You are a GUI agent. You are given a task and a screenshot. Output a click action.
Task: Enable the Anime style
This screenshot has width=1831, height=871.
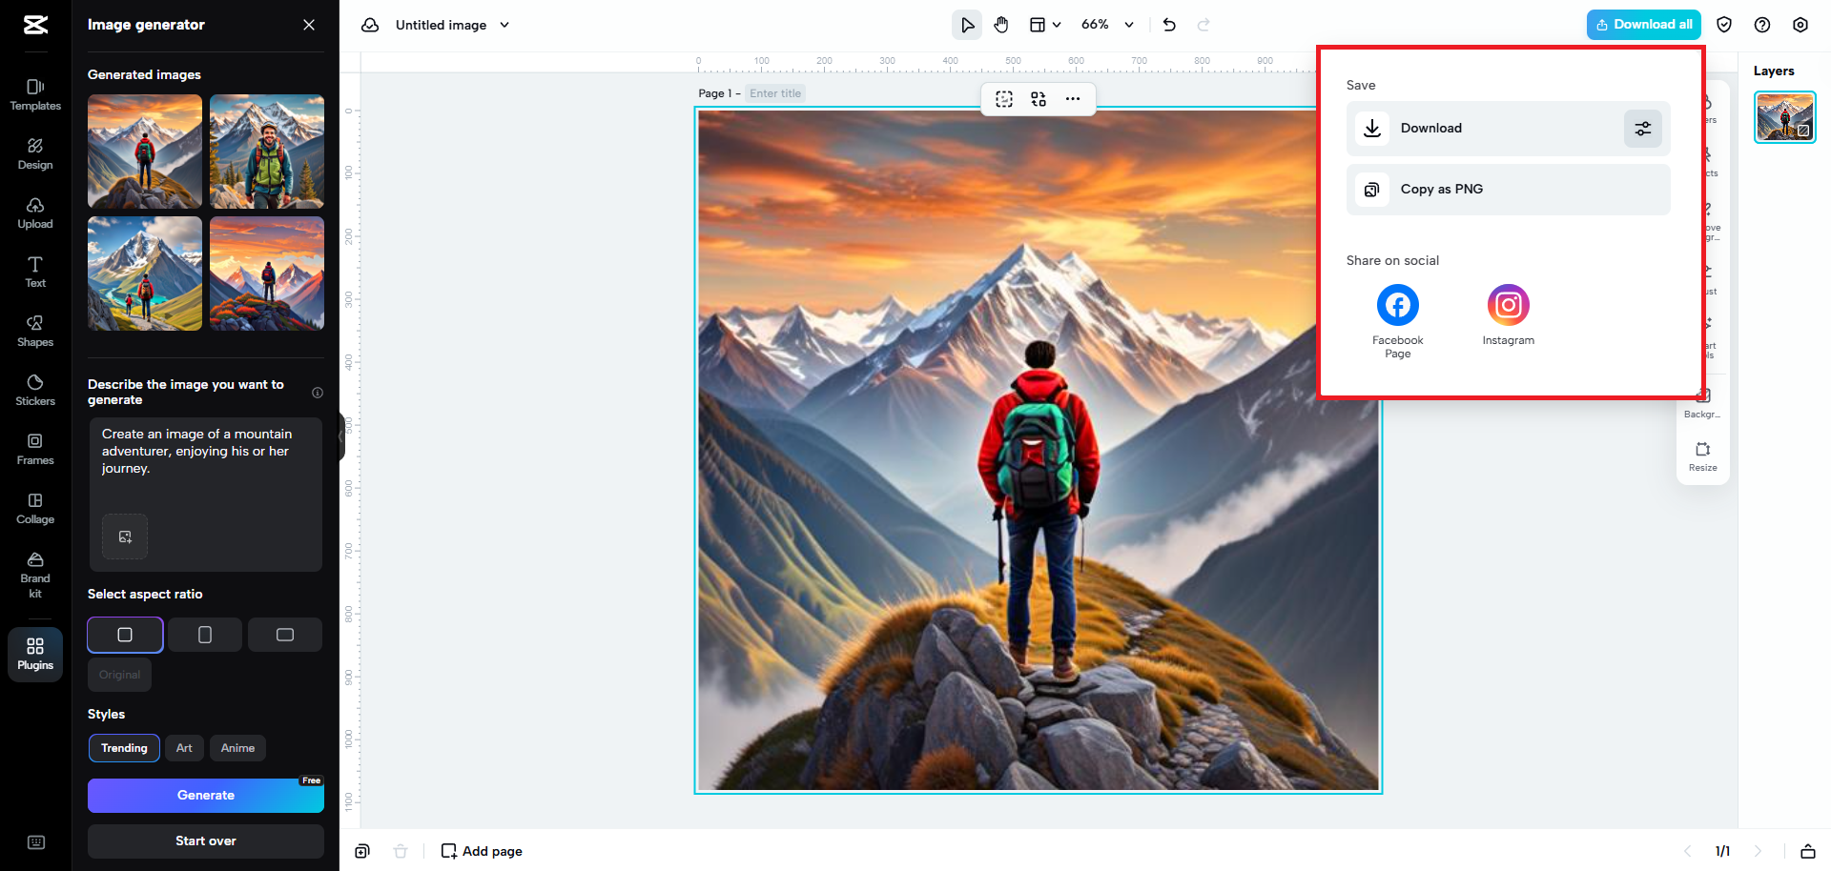click(x=237, y=748)
